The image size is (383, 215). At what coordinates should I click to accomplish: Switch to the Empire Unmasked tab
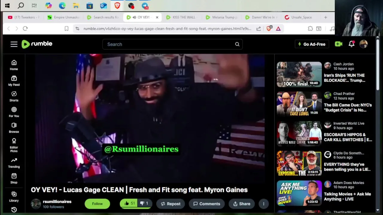point(63,17)
